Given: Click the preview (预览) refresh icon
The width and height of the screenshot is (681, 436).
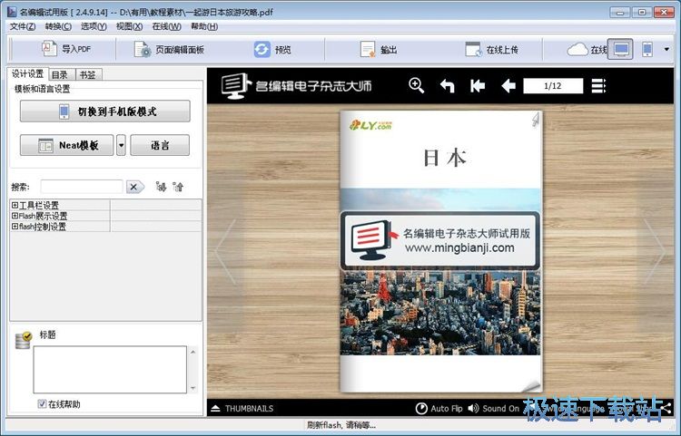Looking at the screenshot, I should [262, 49].
